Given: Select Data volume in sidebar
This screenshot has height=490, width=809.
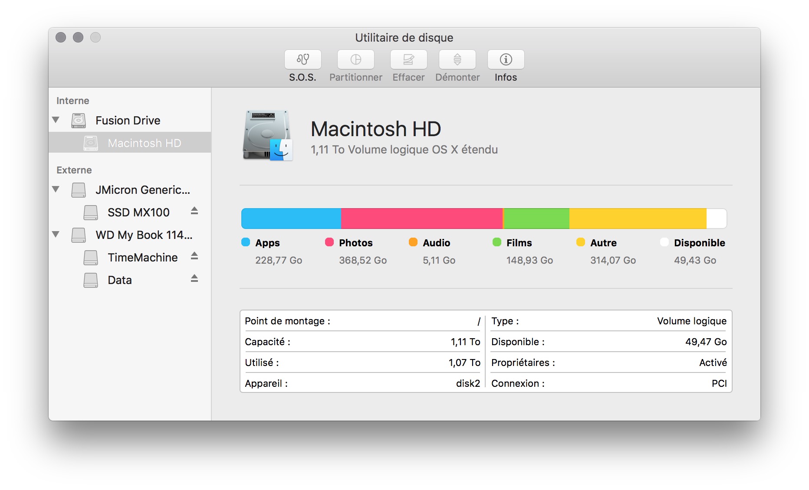Looking at the screenshot, I should click(x=130, y=280).
